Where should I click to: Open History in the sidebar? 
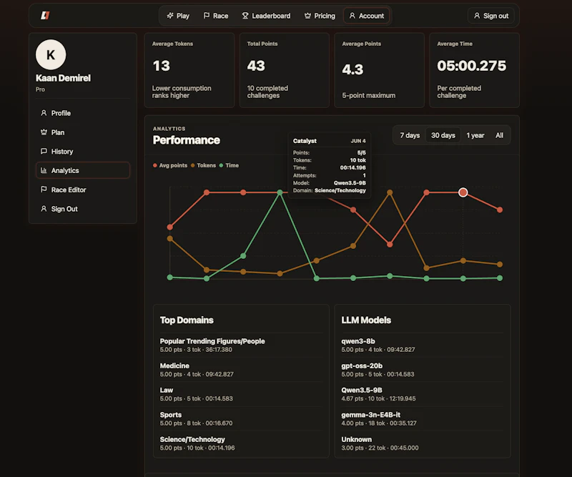point(83,151)
